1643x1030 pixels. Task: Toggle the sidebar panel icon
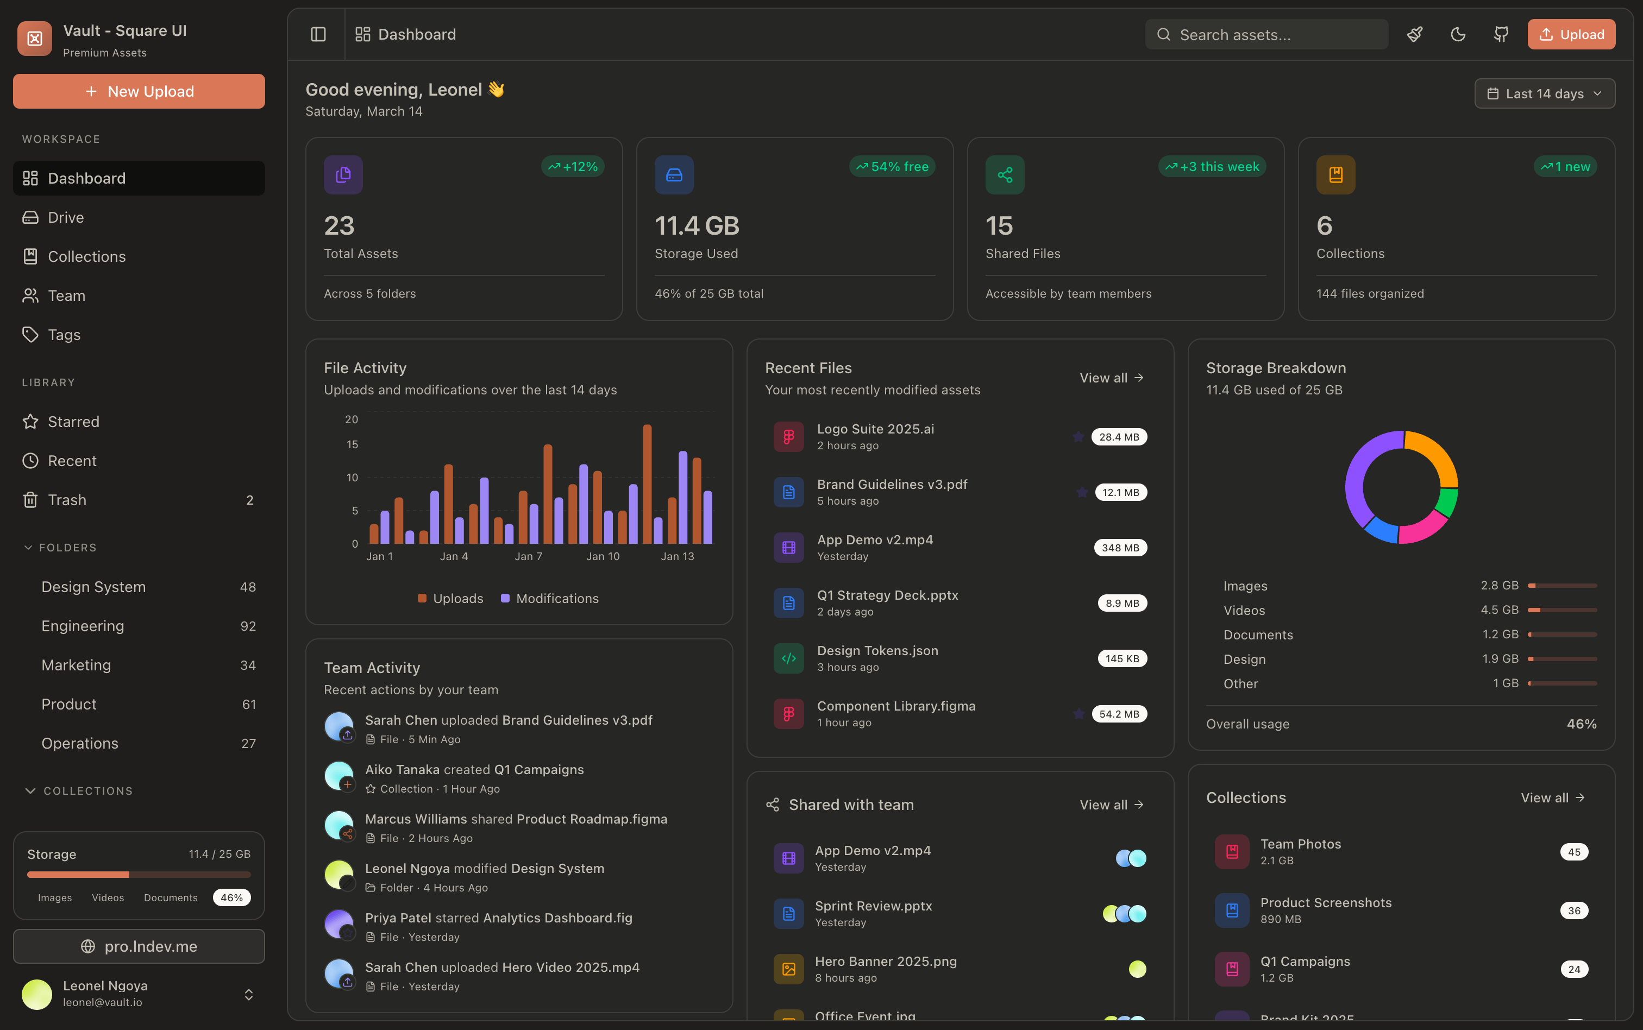click(x=318, y=34)
